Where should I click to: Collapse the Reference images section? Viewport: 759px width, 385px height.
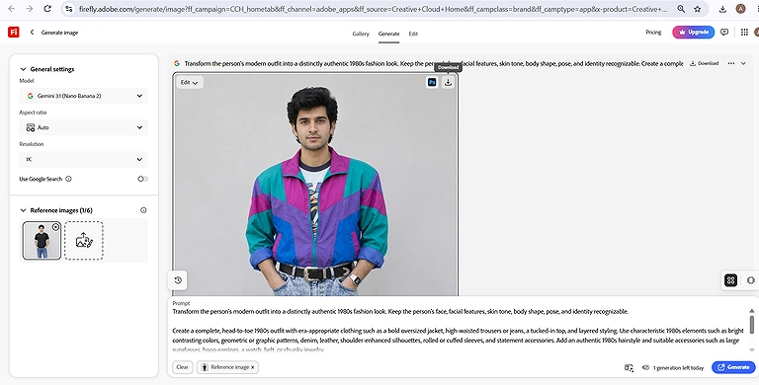23,210
